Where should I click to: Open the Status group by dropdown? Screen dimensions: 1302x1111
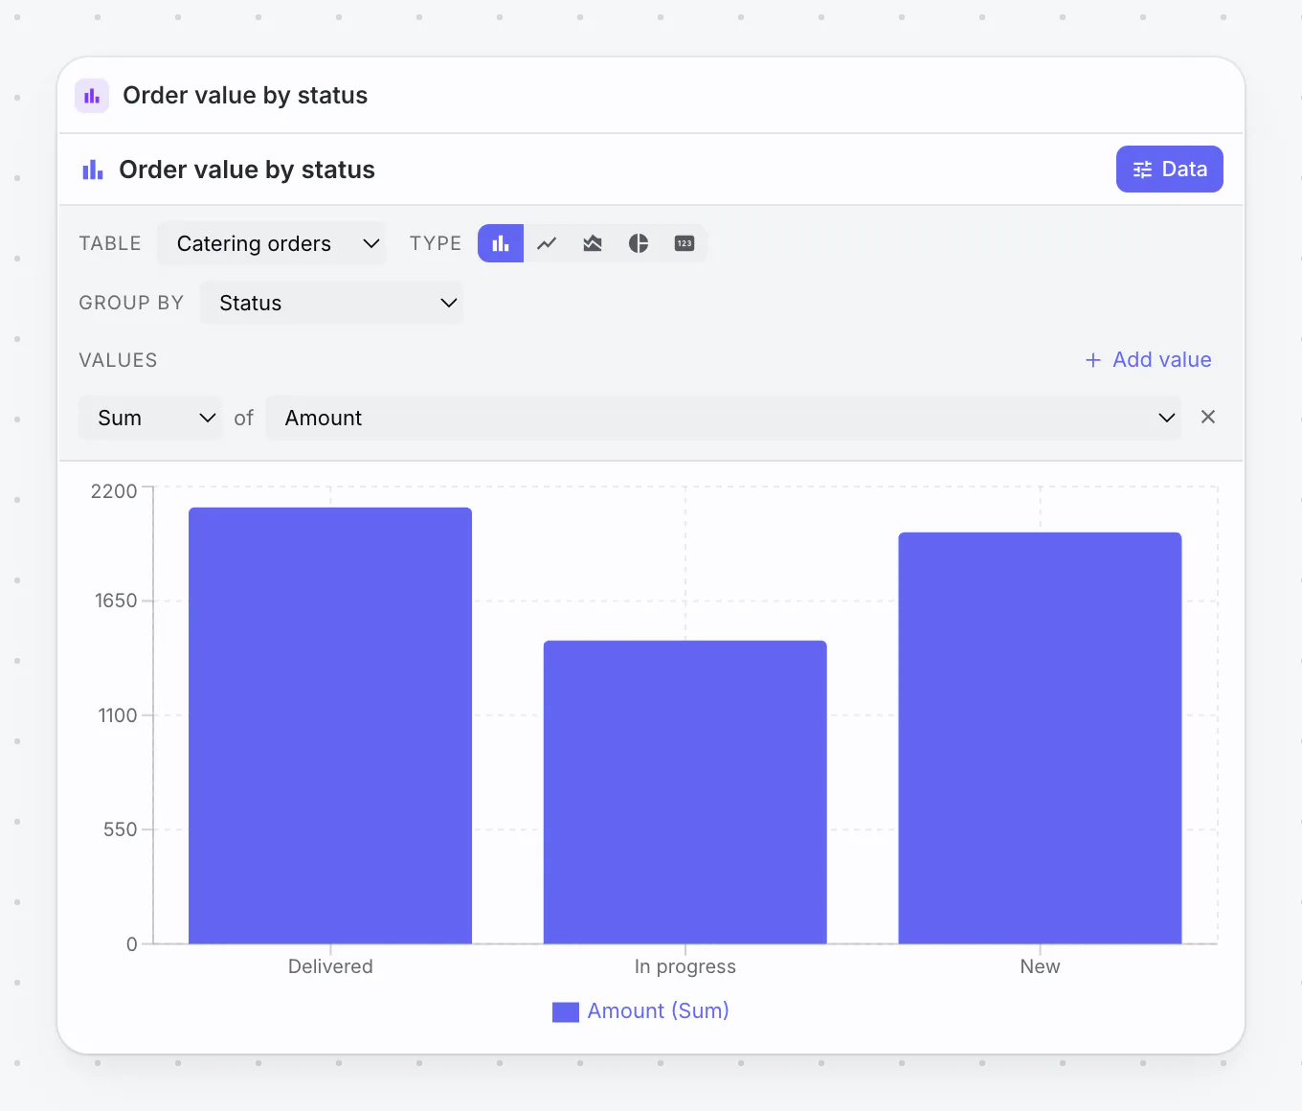331,303
